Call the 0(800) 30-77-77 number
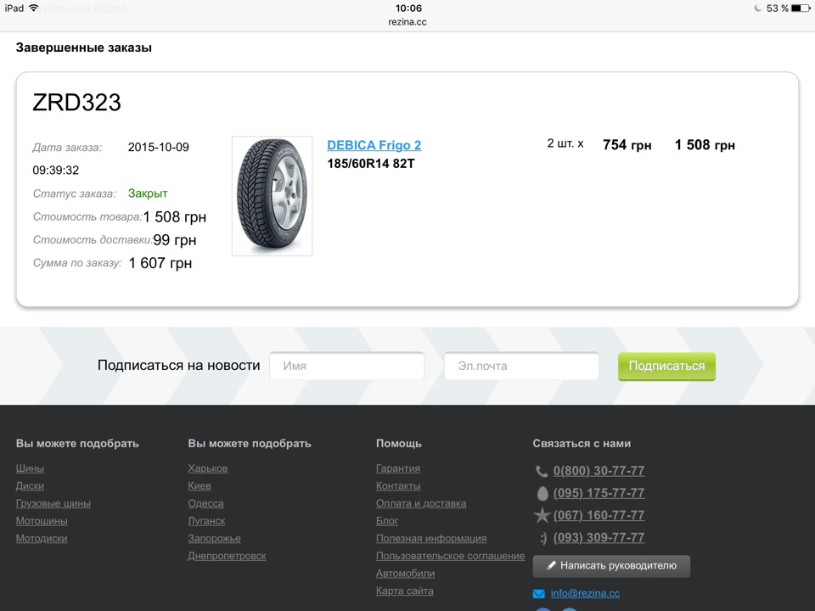This screenshot has height=611, width=815. pyautogui.click(x=599, y=471)
